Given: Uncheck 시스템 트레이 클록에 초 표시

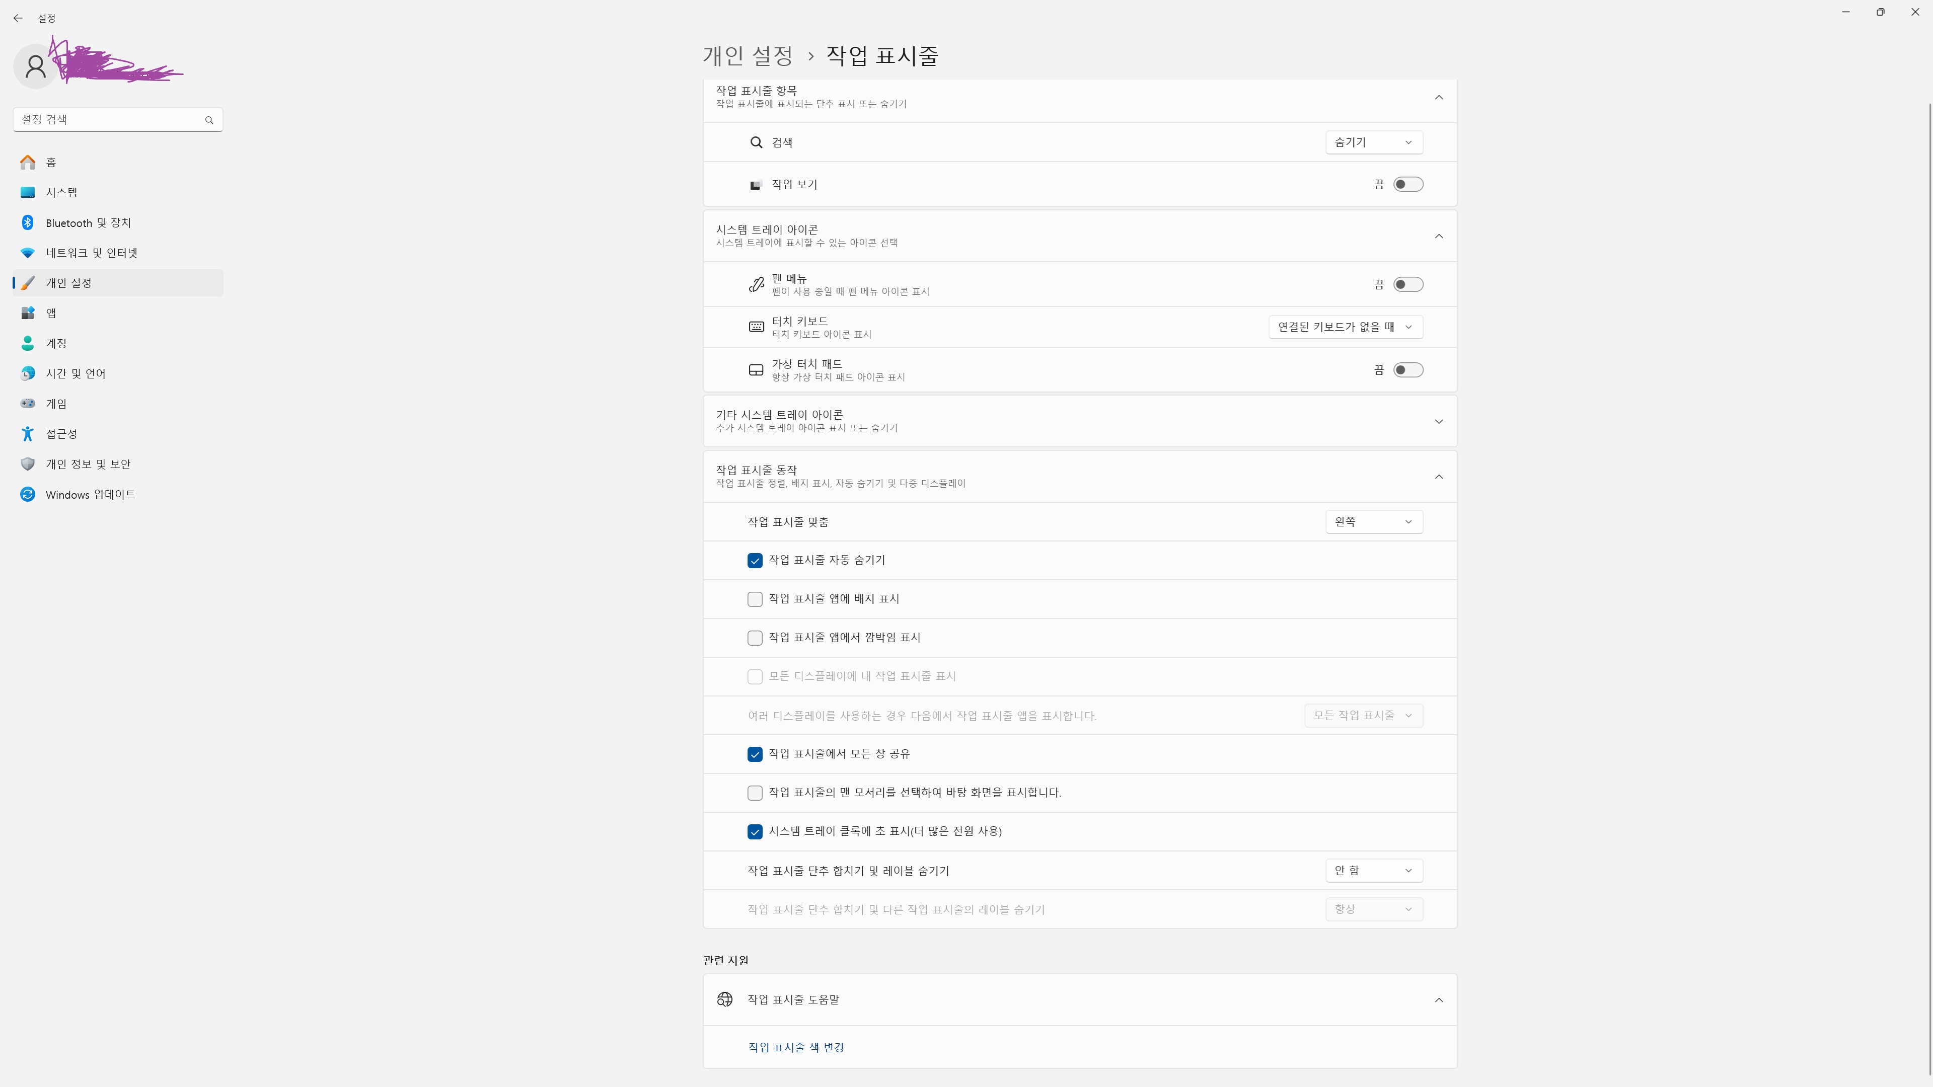Looking at the screenshot, I should coord(755,832).
